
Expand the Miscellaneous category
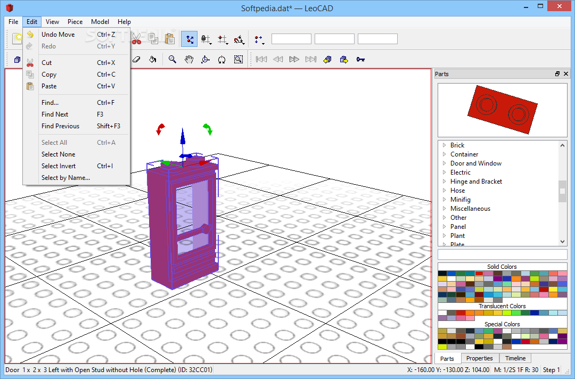[x=444, y=209]
